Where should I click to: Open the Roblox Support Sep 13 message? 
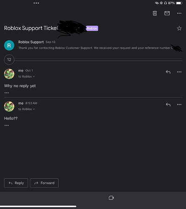[x=93, y=45]
